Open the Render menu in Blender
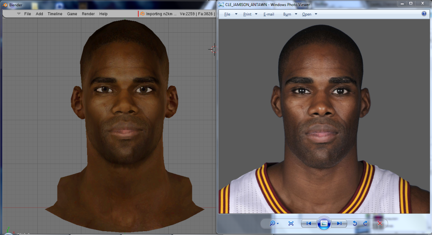Screen dimensions: 432x235 (88, 14)
